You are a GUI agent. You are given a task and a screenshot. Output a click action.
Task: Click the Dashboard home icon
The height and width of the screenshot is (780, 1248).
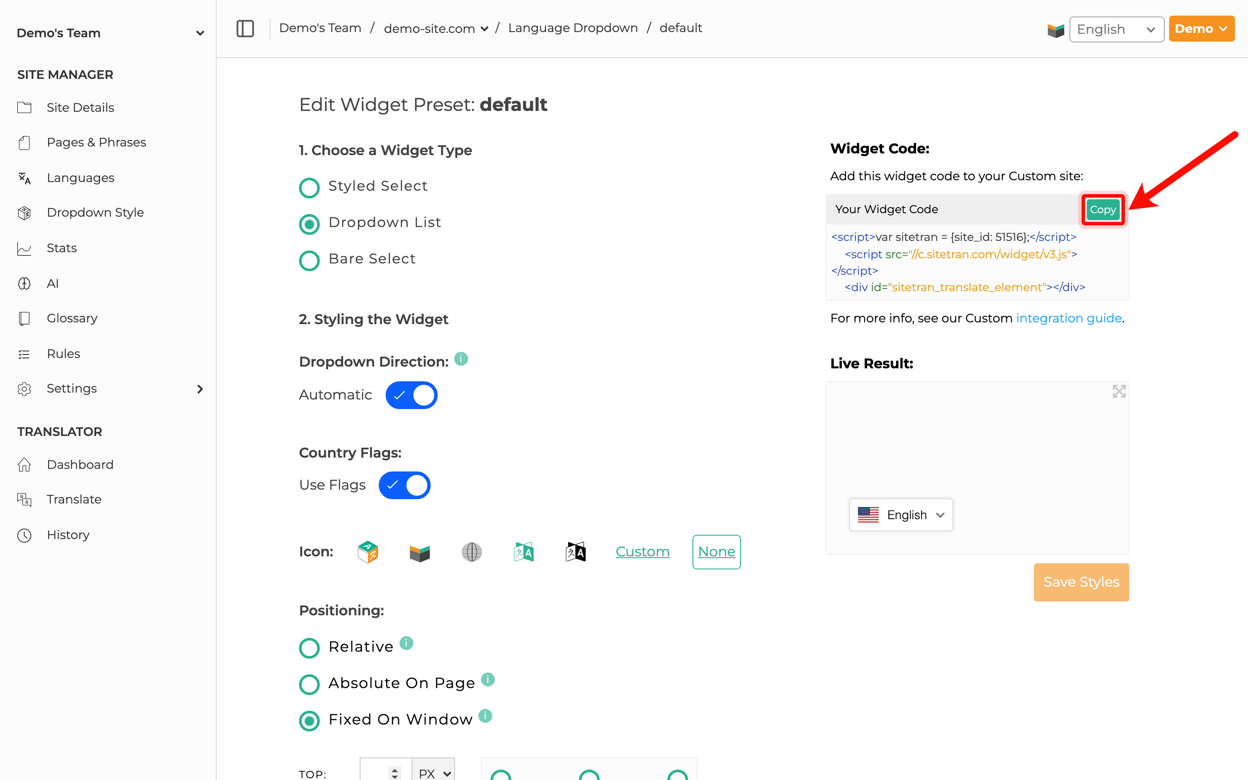[24, 464]
